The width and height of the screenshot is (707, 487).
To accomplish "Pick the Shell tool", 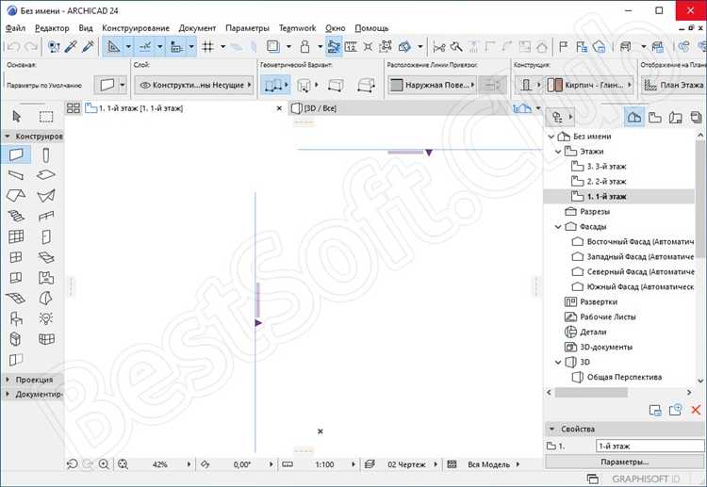I will [46, 196].
